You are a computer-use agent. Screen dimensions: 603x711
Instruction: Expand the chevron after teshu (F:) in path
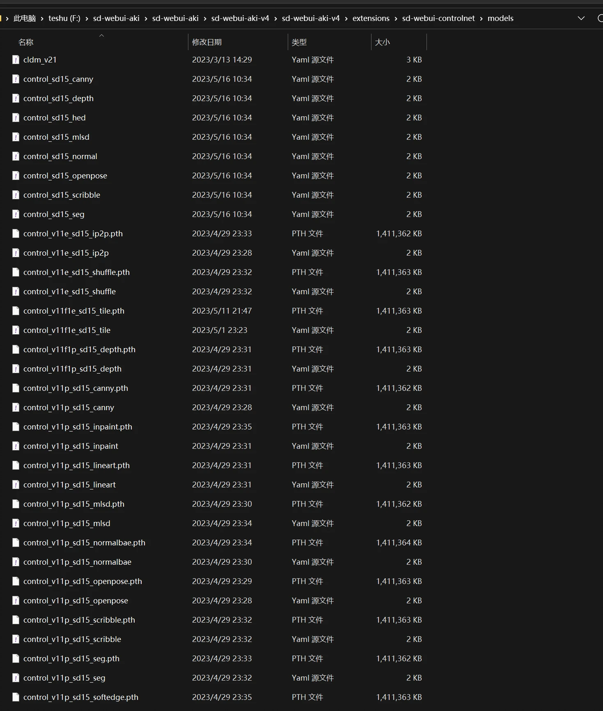click(x=87, y=18)
